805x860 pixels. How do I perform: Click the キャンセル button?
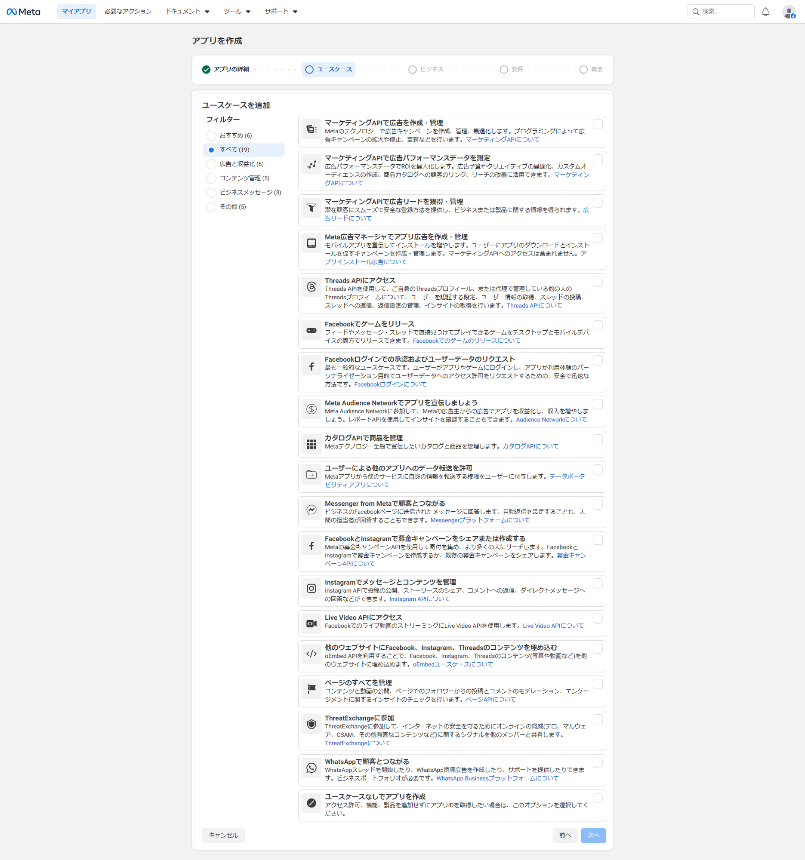(x=223, y=835)
